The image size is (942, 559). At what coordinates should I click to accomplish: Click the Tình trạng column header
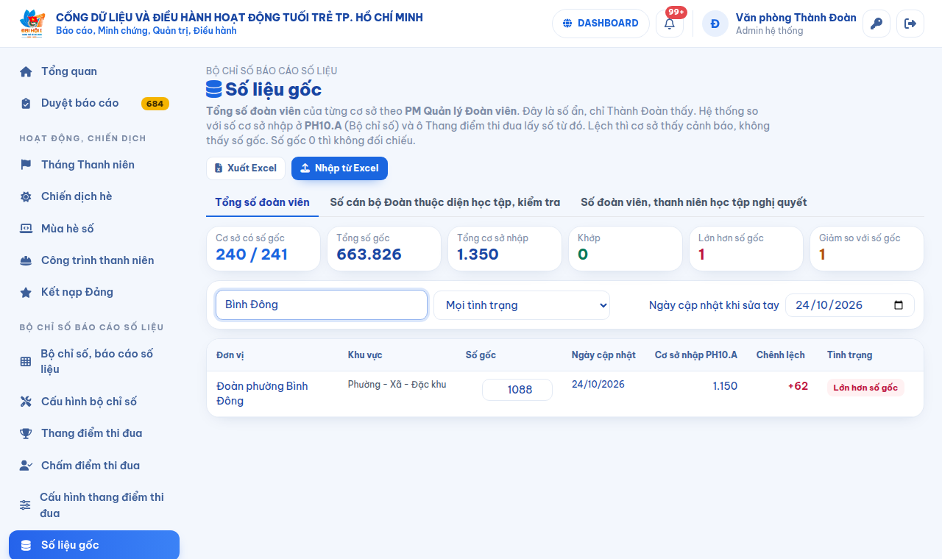(x=850, y=355)
